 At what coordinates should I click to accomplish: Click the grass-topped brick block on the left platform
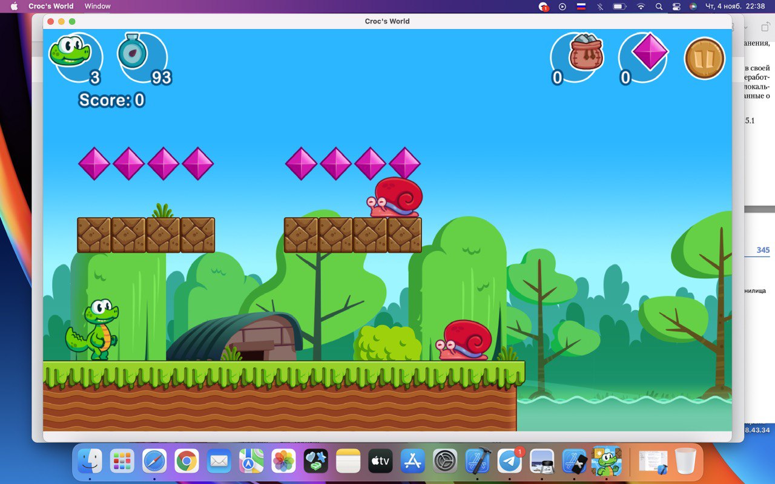tap(163, 235)
